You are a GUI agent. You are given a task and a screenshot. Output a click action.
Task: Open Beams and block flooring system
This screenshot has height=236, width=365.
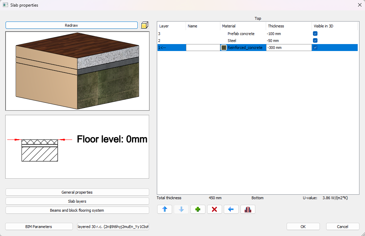77,210
